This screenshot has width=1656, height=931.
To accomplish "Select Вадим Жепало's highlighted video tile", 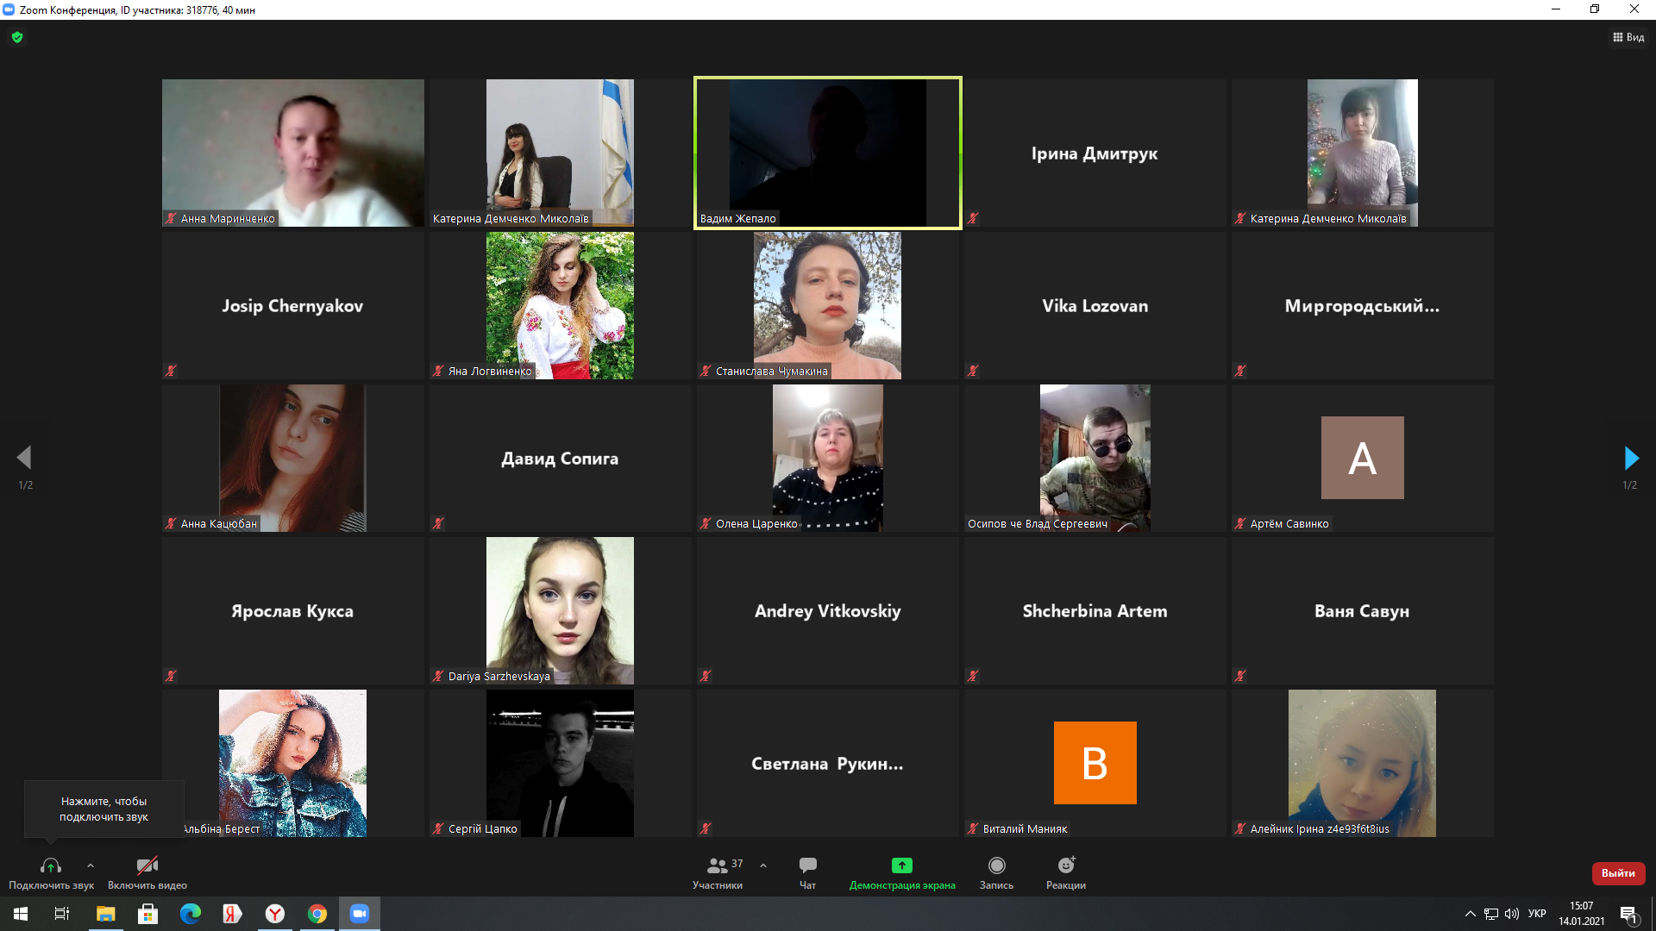I will 827,153.
